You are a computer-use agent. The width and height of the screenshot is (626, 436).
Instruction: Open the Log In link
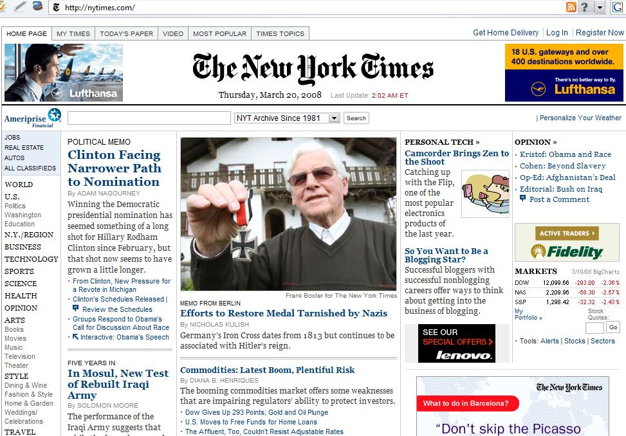(x=557, y=33)
